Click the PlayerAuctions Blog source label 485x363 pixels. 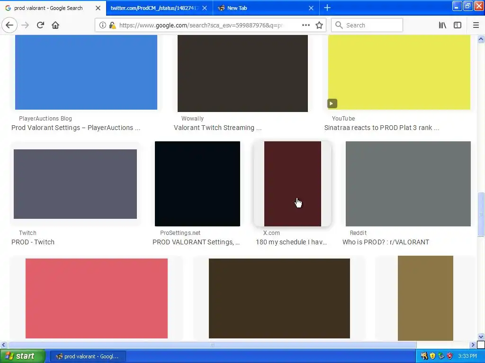(x=45, y=119)
